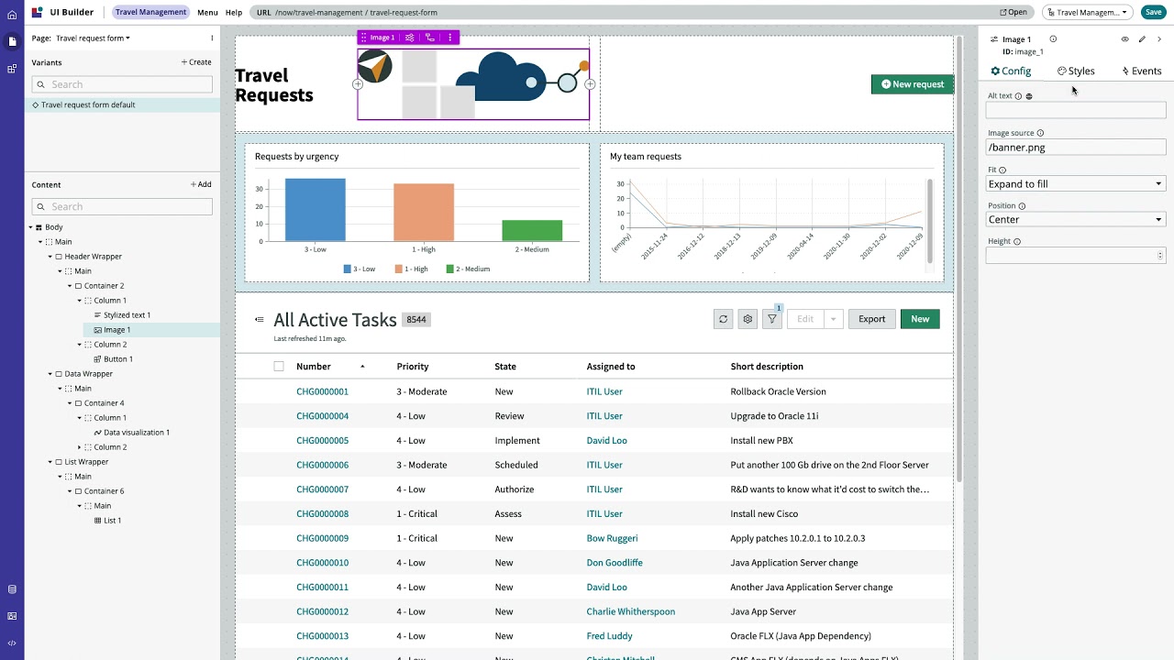Switch to the Styles tab
1174x660 pixels.
(x=1076, y=71)
